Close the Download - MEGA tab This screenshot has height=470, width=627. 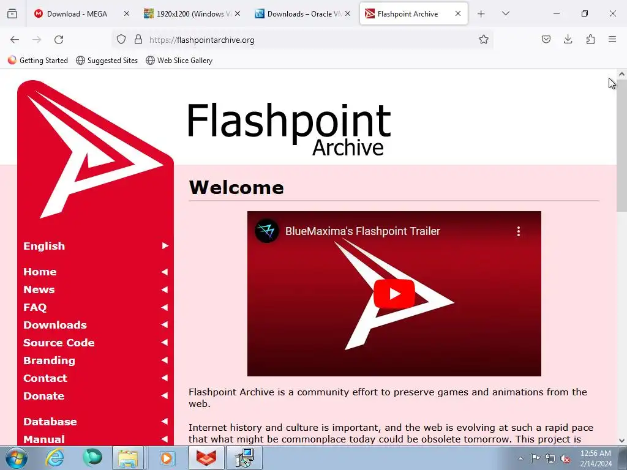point(127,14)
